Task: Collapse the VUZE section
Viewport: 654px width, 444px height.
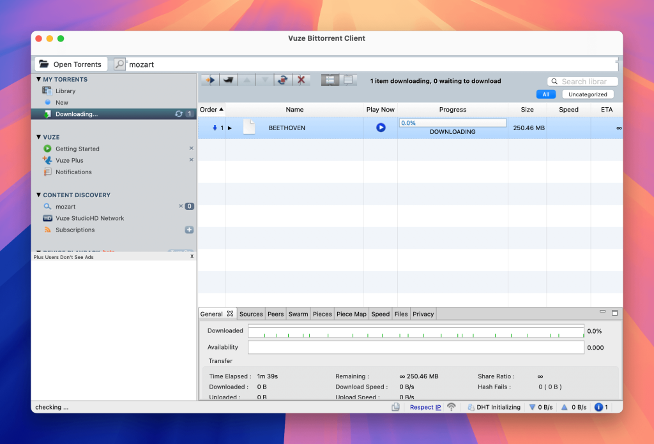Action: tap(38, 137)
